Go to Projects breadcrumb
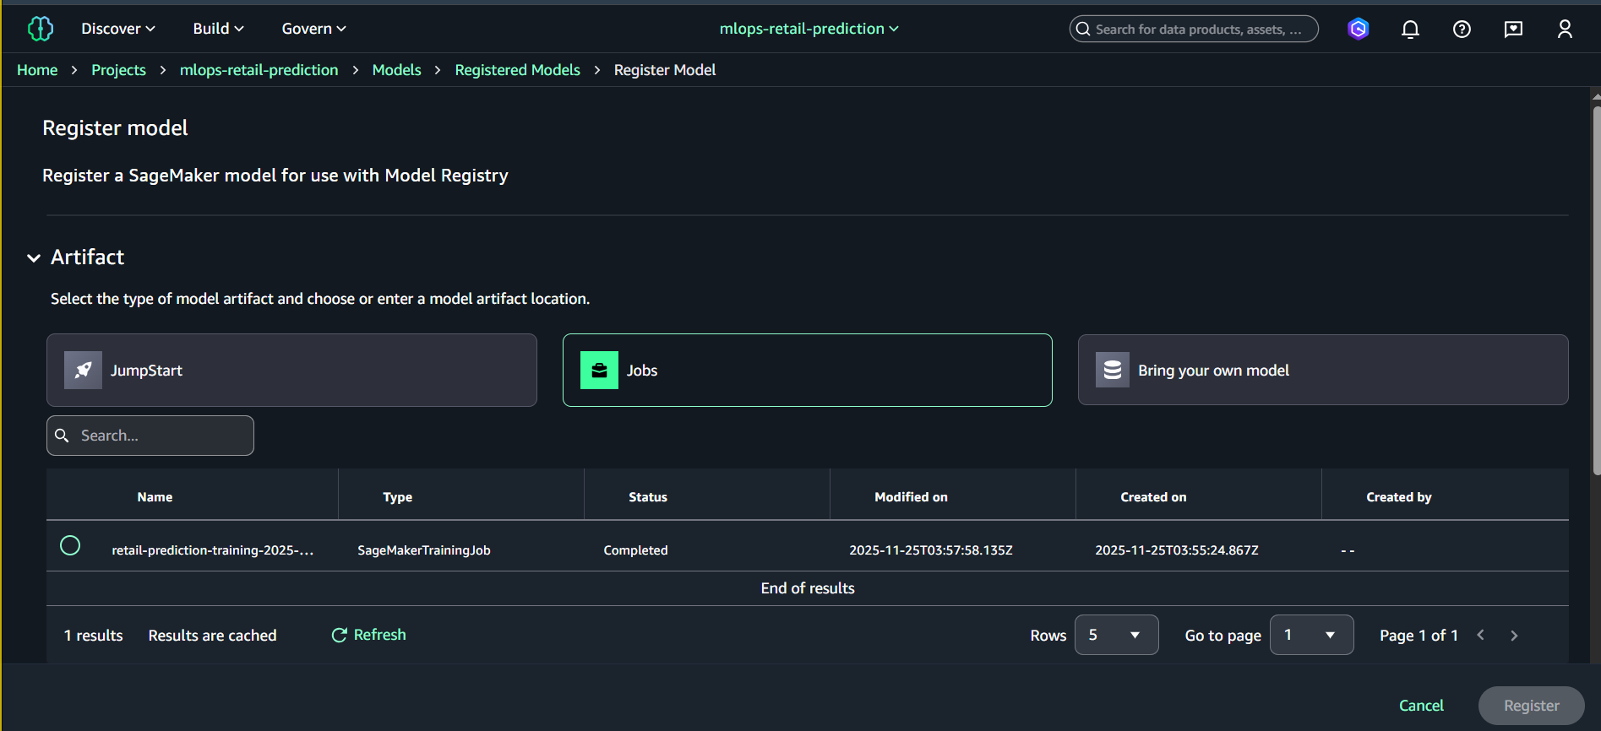Viewport: 1601px width, 731px height. 118,70
